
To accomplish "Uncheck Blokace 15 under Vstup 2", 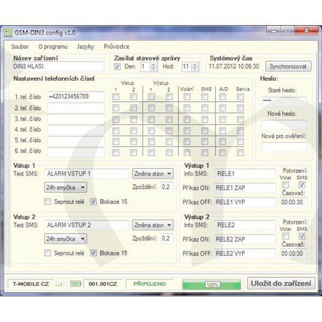I will click(93, 253).
